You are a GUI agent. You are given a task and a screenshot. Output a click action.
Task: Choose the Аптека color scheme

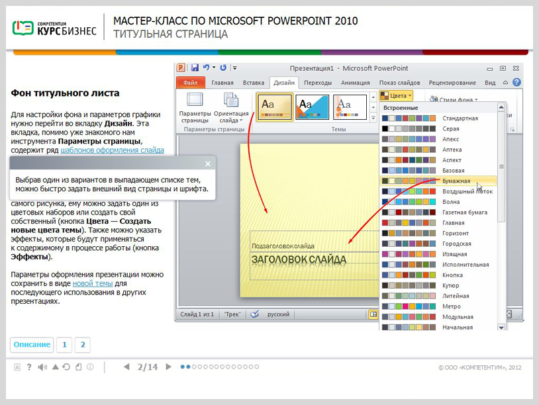438,150
